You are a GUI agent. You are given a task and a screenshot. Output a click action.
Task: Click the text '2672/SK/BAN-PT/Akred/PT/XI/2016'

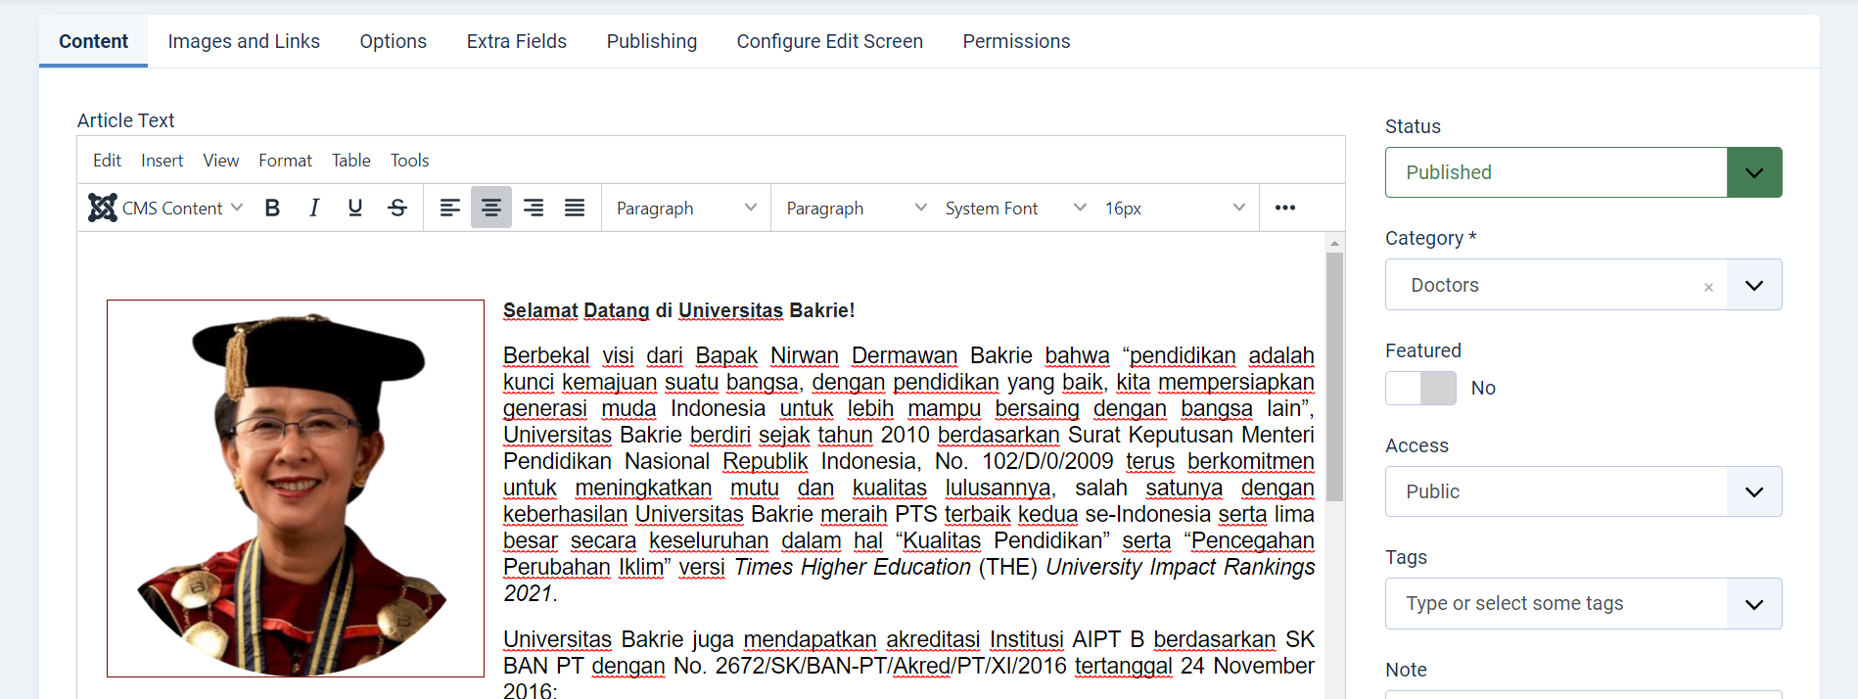tap(891, 666)
